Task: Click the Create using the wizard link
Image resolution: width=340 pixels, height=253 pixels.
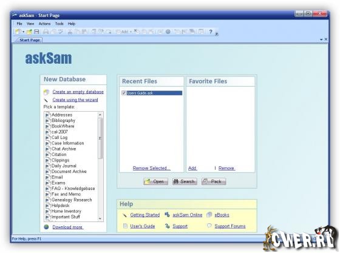Action: [75, 100]
